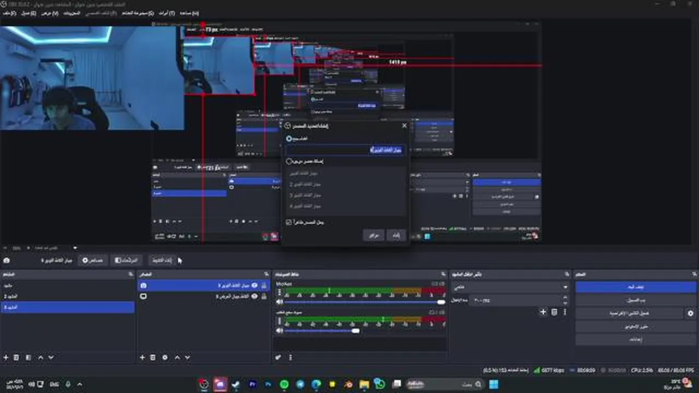Click the volume slider of Mic/Aux
The image size is (699, 393).
364,302
